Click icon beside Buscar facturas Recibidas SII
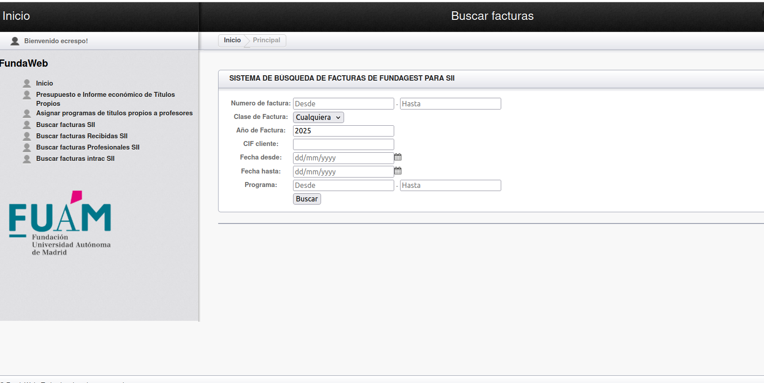Screen dimensions: 764x383 click(27, 136)
